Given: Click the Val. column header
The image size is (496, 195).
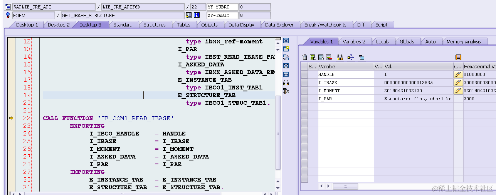Looking at the screenshot, I should [419, 66].
